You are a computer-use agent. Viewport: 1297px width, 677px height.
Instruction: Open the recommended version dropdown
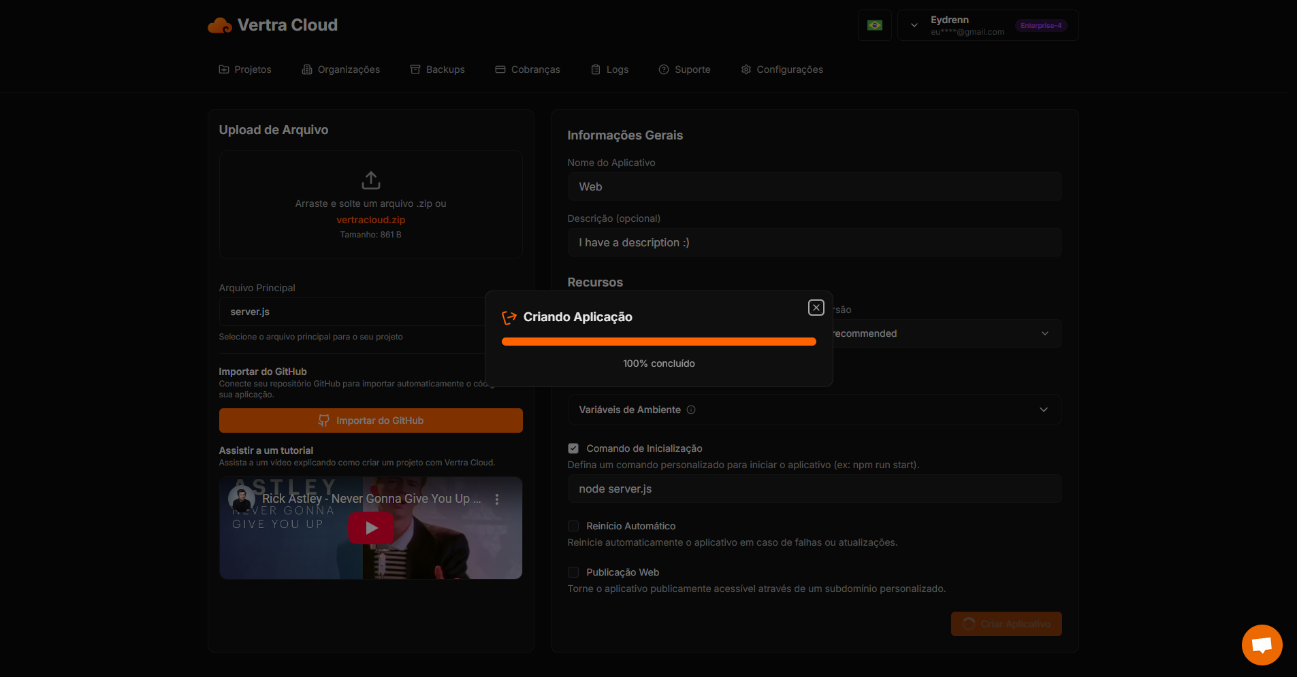[1044, 333]
